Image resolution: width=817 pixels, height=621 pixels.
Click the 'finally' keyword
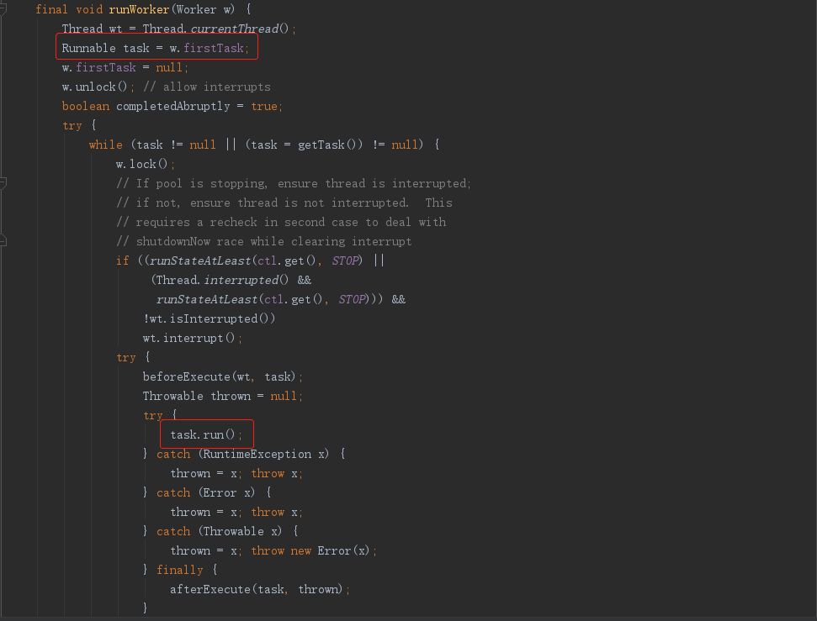point(180,570)
